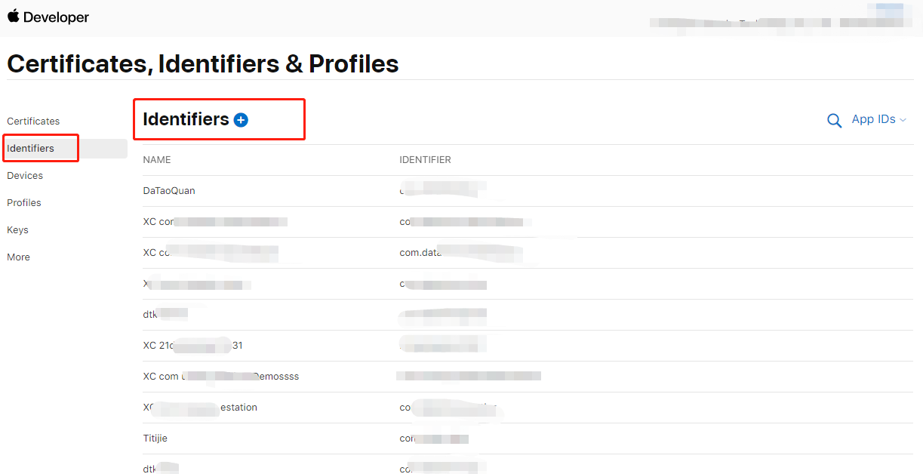923x474 pixels.
Task: Expand the App IDs filter dropdown
Action: click(878, 119)
